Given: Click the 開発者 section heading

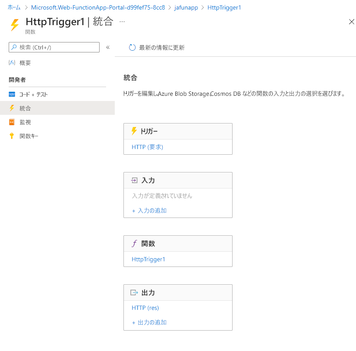Looking at the screenshot, I should (17, 80).
